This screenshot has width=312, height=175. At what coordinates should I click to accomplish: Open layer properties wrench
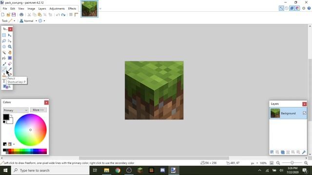(x=304, y=152)
